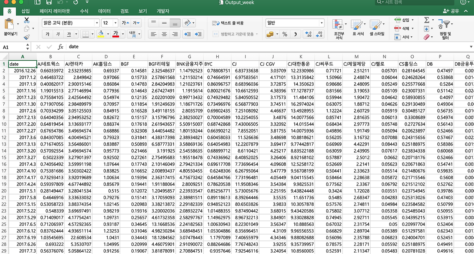Click the accounting currency coins icon
Image resolution: width=474 pixels, height=254 pixels.
270,34
